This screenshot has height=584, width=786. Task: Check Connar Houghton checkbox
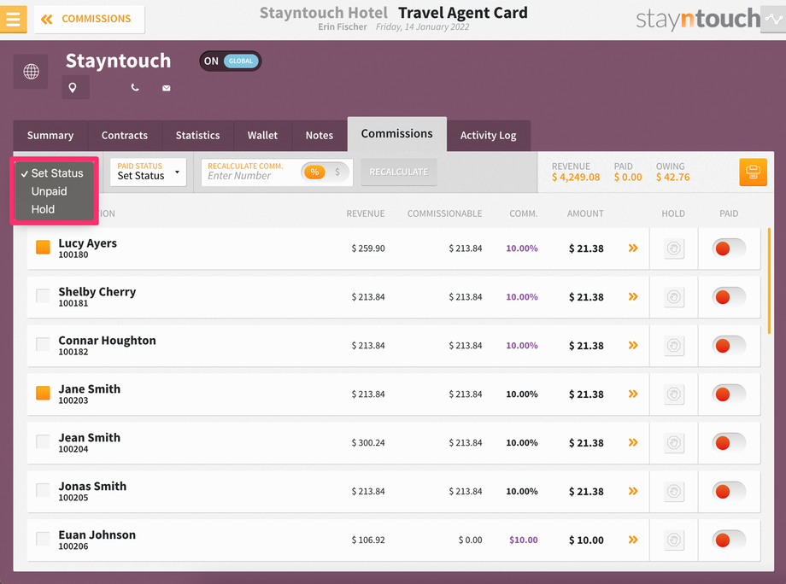43,344
